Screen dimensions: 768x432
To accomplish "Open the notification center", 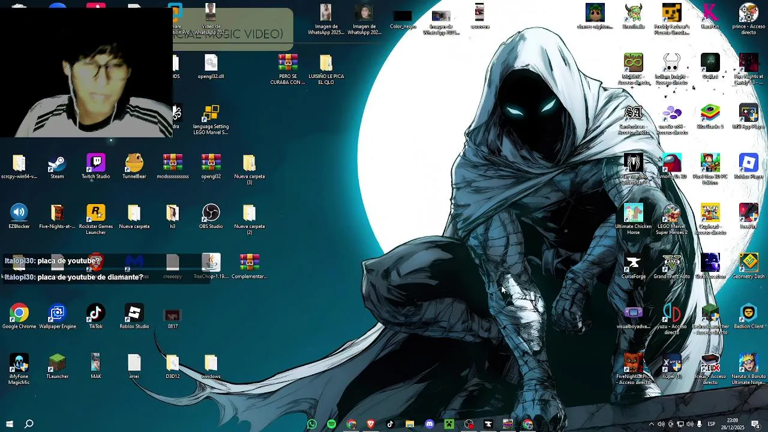I will pos(755,424).
